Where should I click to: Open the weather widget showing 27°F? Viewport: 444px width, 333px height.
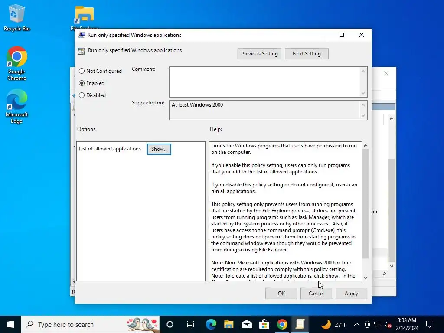coord(334,324)
